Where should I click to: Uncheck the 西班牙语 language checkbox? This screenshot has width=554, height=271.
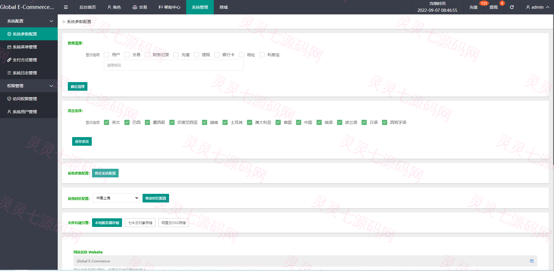pyautogui.click(x=385, y=122)
